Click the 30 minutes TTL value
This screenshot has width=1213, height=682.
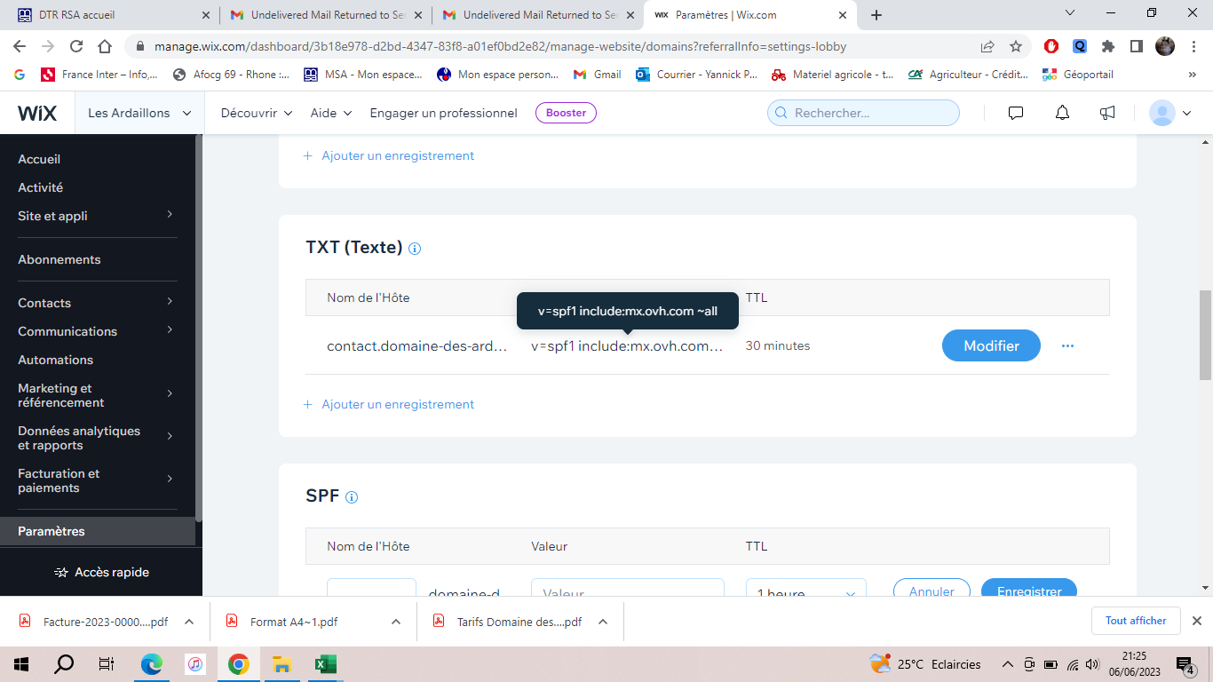(x=778, y=345)
